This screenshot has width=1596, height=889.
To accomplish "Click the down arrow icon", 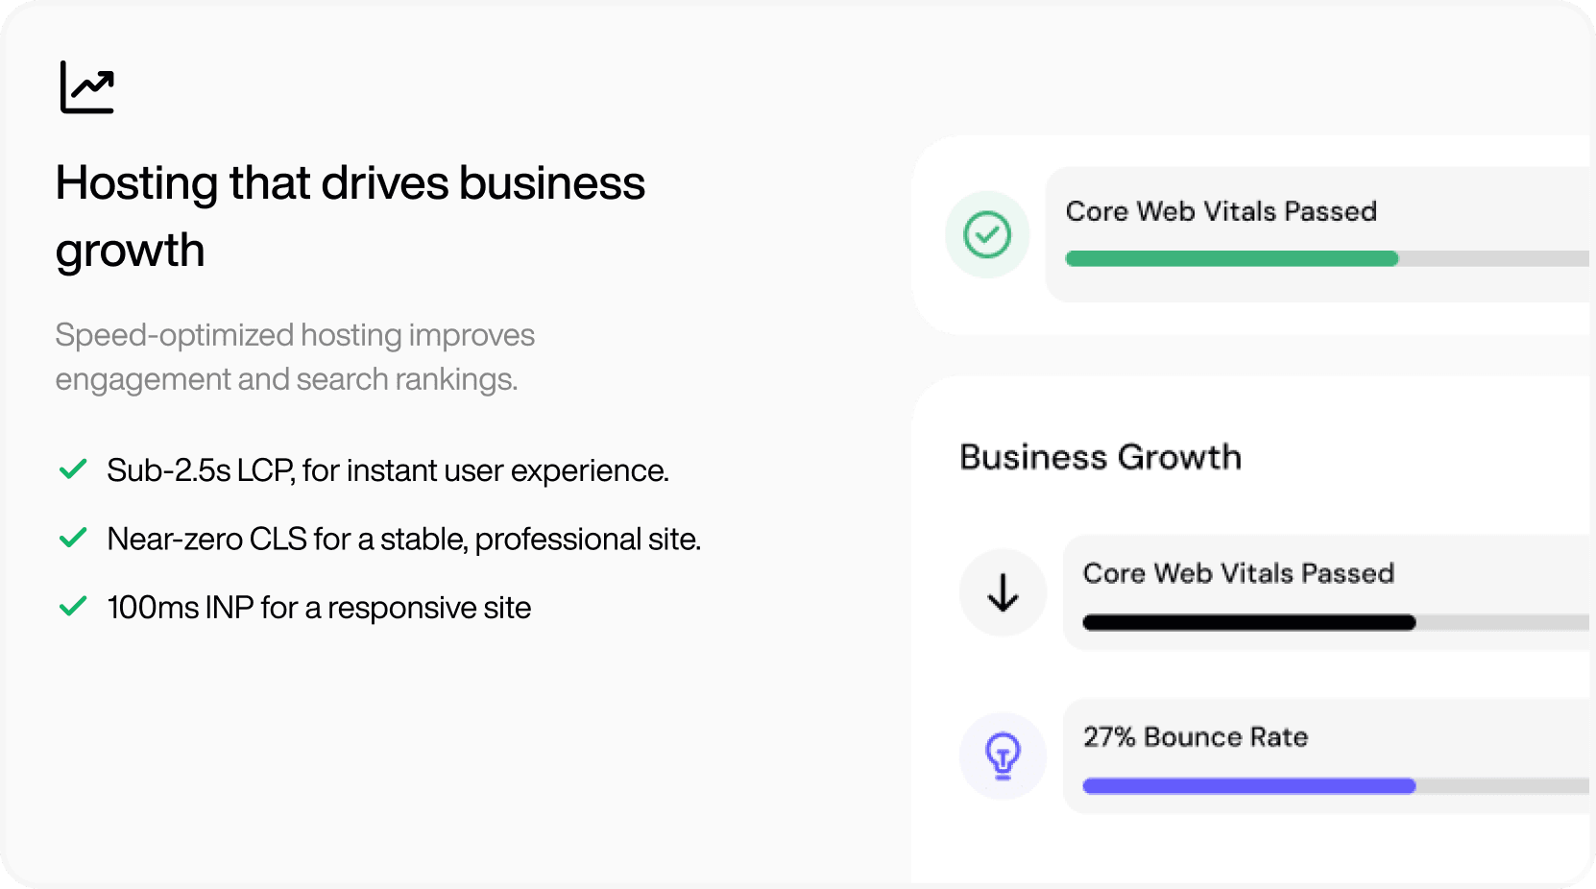I will (x=1003, y=592).
